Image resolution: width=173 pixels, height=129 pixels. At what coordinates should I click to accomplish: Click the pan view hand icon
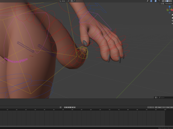[x=172, y=18]
